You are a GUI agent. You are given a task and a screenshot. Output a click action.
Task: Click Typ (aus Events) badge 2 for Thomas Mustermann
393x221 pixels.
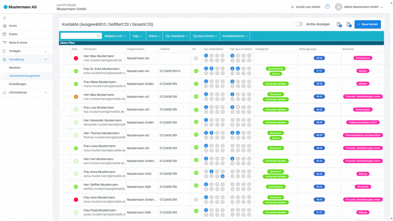pos(238,133)
